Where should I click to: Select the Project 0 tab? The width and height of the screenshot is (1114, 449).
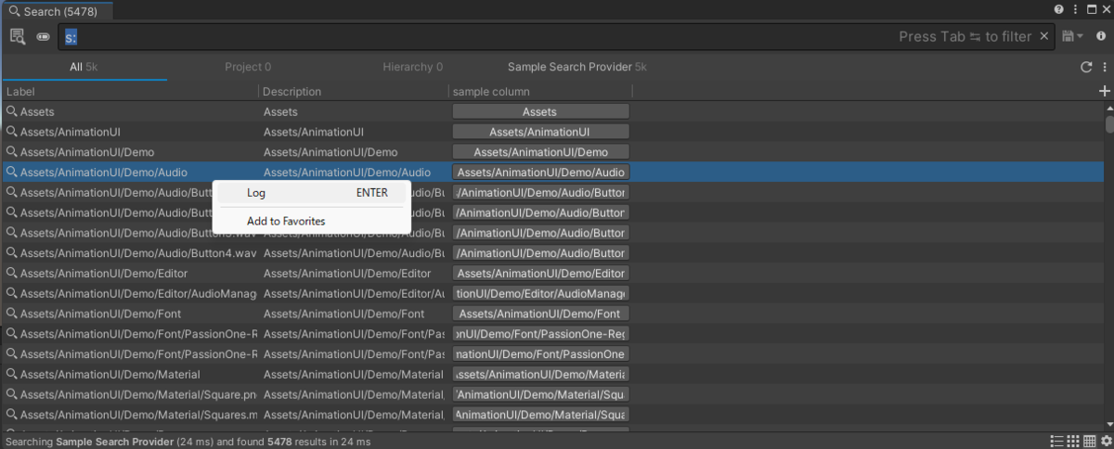click(248, 67)
